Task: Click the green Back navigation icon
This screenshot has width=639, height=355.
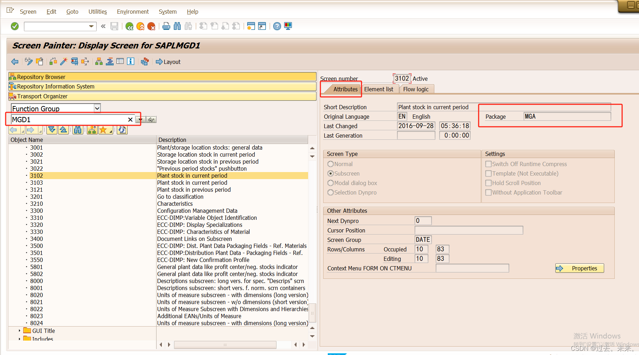Action: coord(129,26)
